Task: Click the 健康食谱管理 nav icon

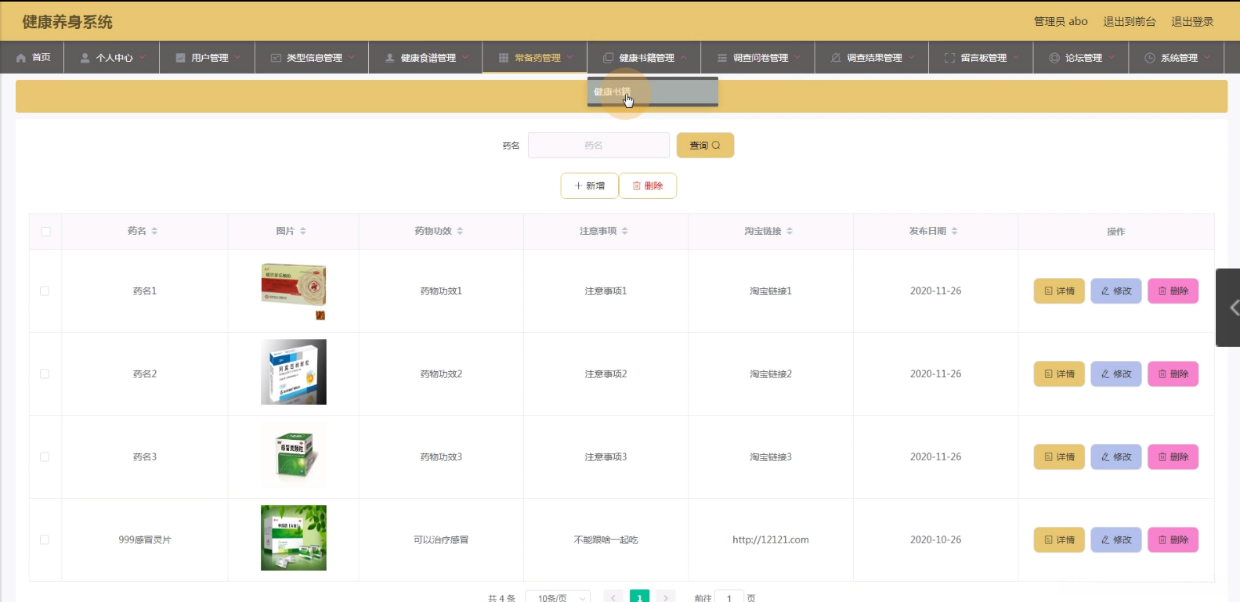Action: 390,58
